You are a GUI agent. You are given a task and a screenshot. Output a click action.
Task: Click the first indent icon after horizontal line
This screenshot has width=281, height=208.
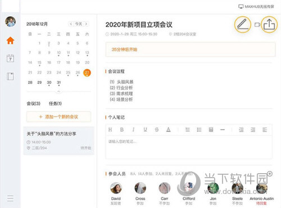tap(241, 130)
